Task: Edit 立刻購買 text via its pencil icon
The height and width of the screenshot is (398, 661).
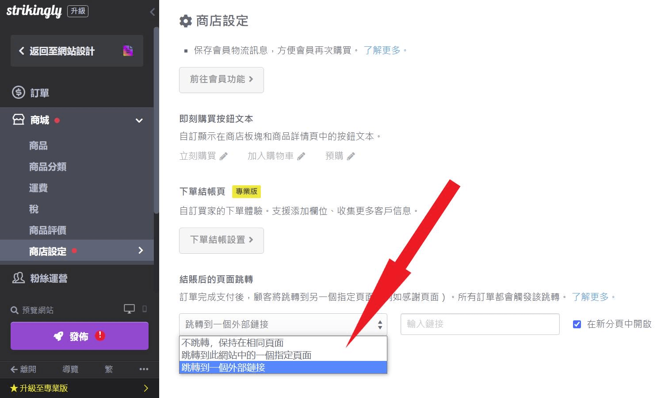Action: point(224,156)
